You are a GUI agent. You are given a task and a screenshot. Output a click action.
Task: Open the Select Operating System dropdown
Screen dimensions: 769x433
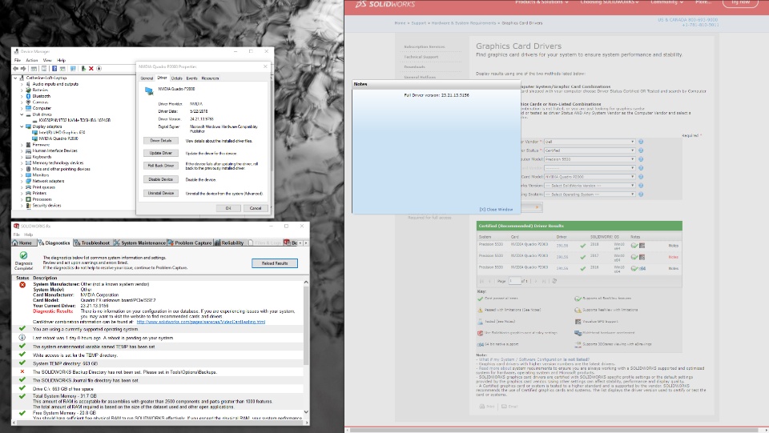[590, 194]
